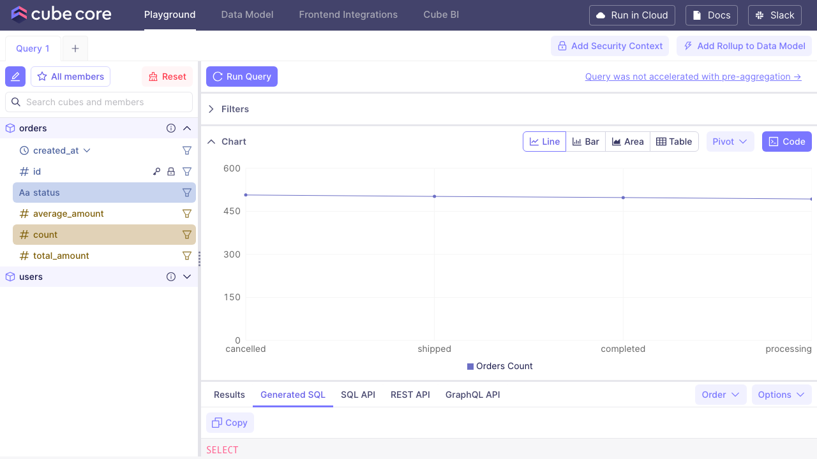Image resolution: width=817 pixels, height=459 pixels.
Task: Collapse the orders cube chevron
Action: 187,128
